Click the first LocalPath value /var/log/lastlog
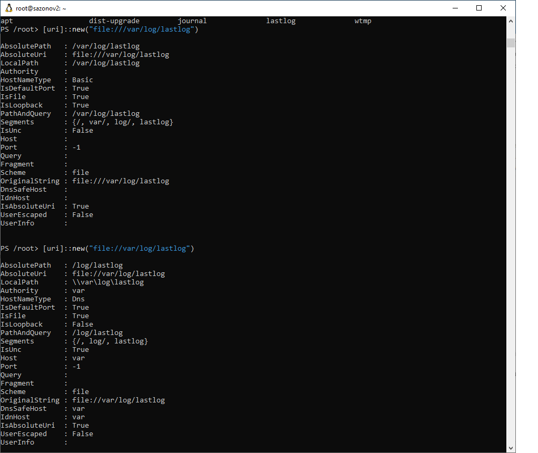This screenshot has height=453, width=538. [106, 63]
